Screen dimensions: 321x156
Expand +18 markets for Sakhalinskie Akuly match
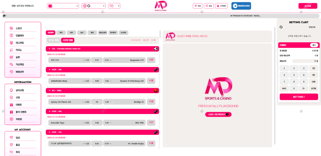[151, 81]
